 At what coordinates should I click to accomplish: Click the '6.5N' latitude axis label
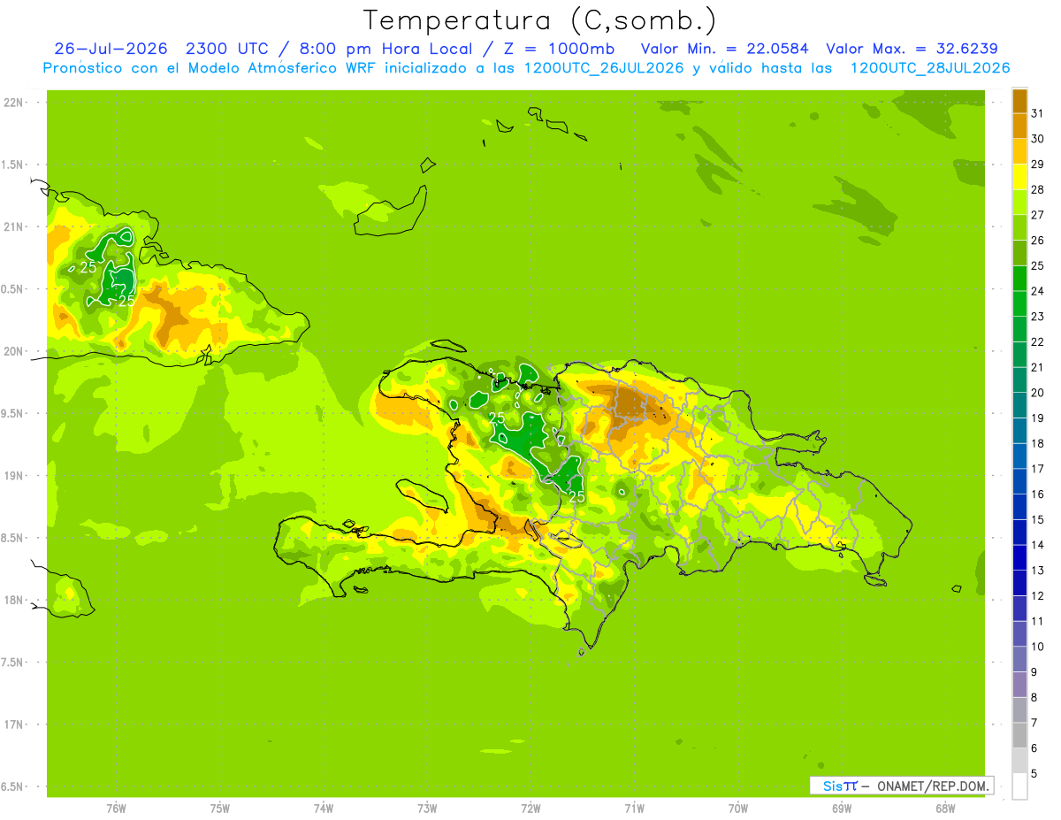coord(13,786)
